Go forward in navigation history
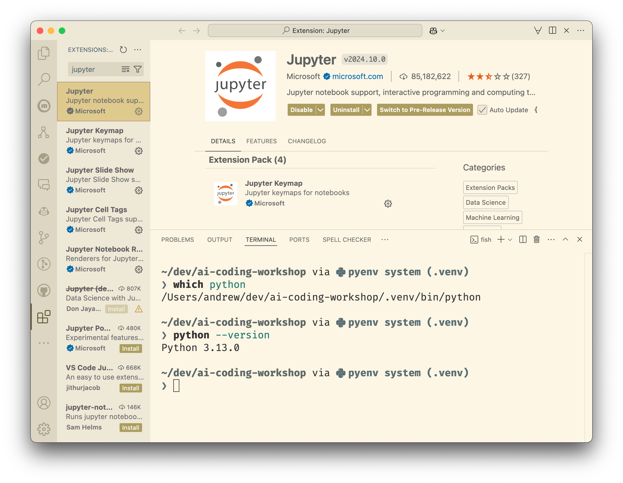623x483 pixels. click(196, 30)
